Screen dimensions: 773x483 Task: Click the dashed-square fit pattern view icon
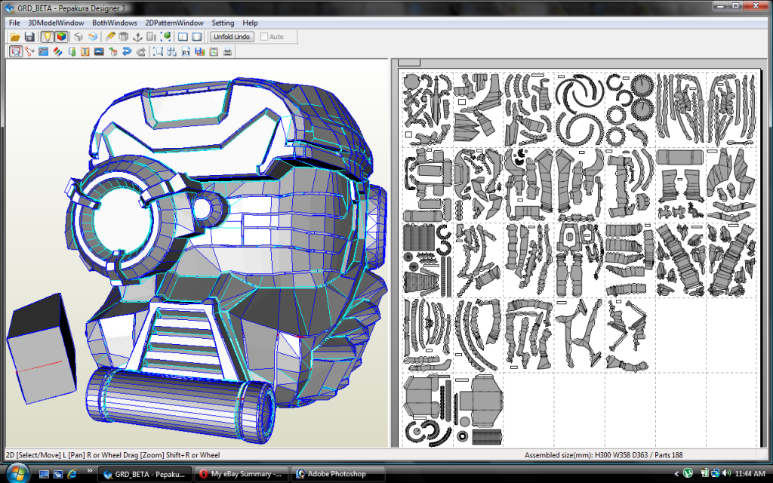pos(159,51)
